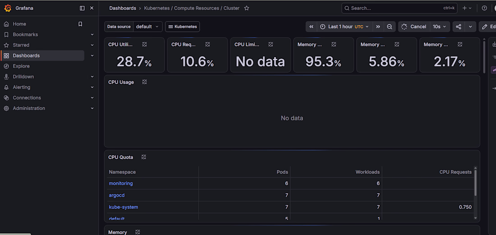Expand the Starred chevron
The width and height of the screenshot is (496, 235).
point(92,45)
